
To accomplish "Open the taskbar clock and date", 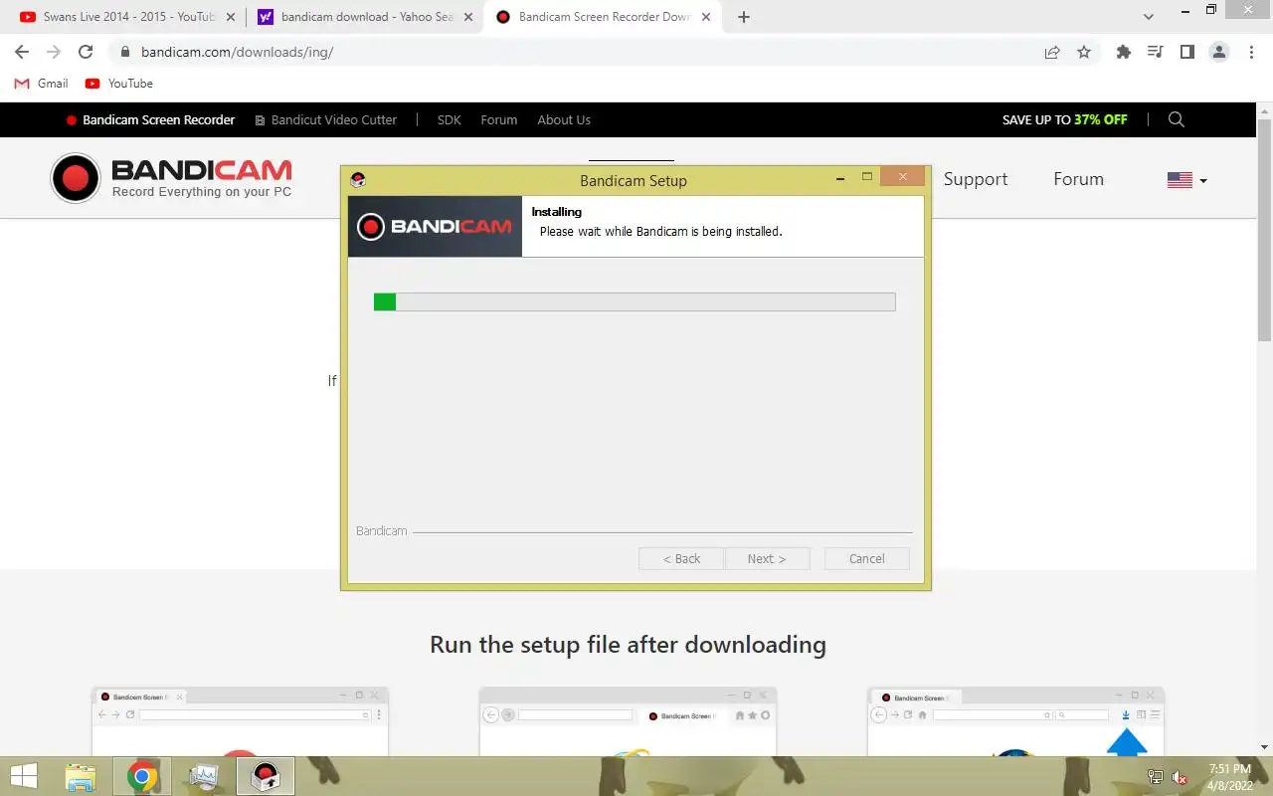I will point(1230,777).
